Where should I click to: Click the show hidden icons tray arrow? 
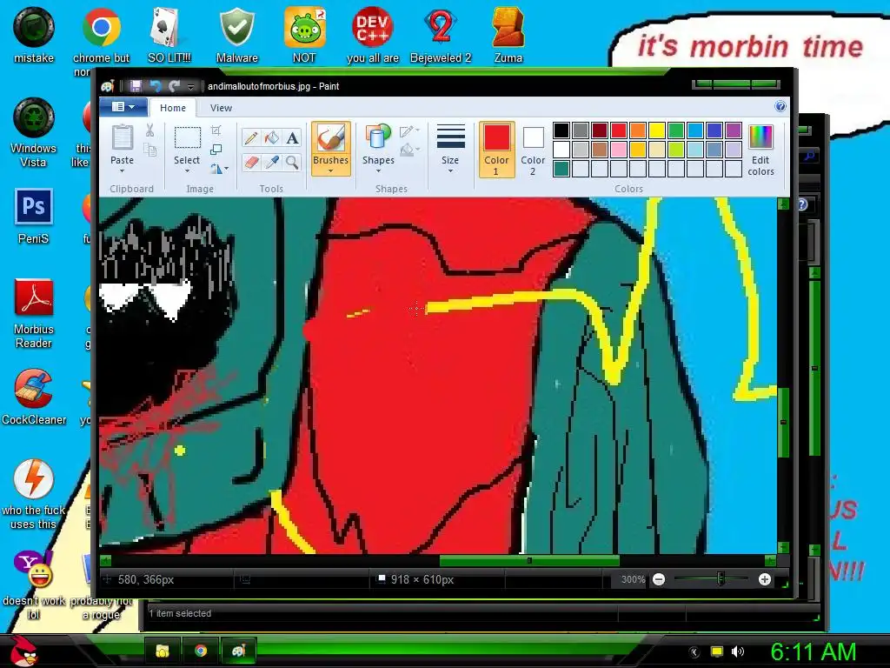click(x=694, y=652)
